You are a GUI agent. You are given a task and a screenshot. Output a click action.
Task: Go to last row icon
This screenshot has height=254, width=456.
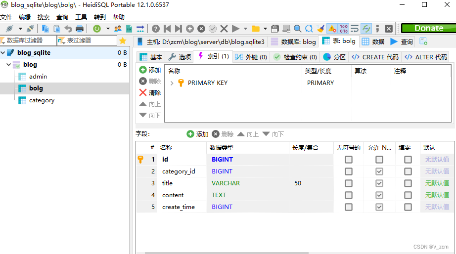pos(178,29)
